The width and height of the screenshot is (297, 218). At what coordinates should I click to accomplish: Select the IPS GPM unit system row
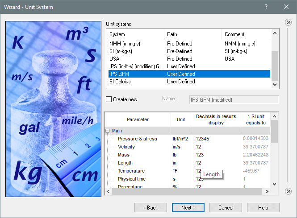(x=189, y=74)
